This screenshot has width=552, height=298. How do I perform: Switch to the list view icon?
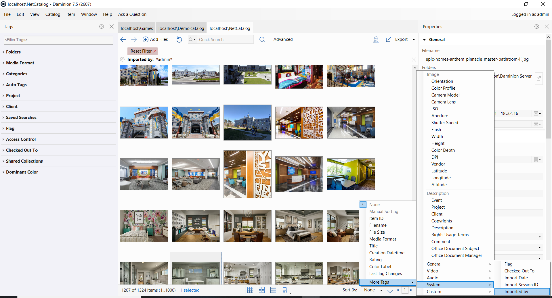point(273,290)
